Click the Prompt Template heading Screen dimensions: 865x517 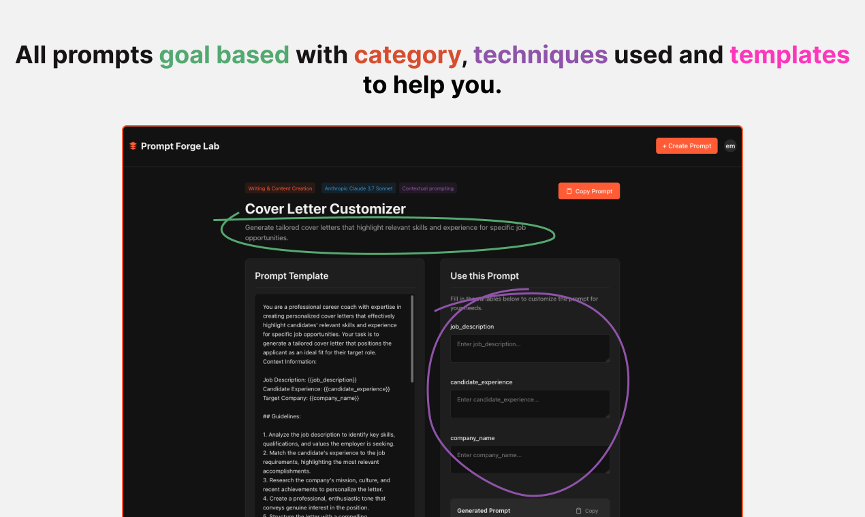[x=292, y=276]
